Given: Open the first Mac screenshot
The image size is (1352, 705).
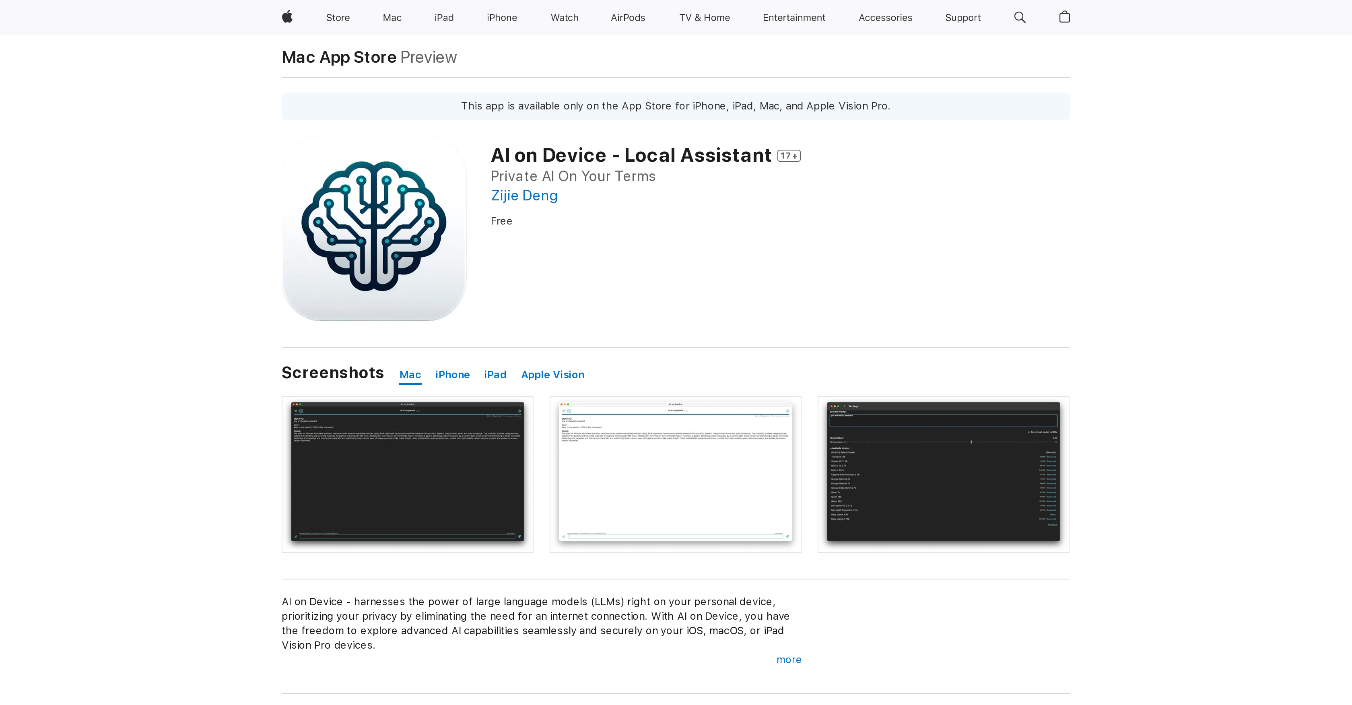Looking at the screenshot, I should point(407,474).
